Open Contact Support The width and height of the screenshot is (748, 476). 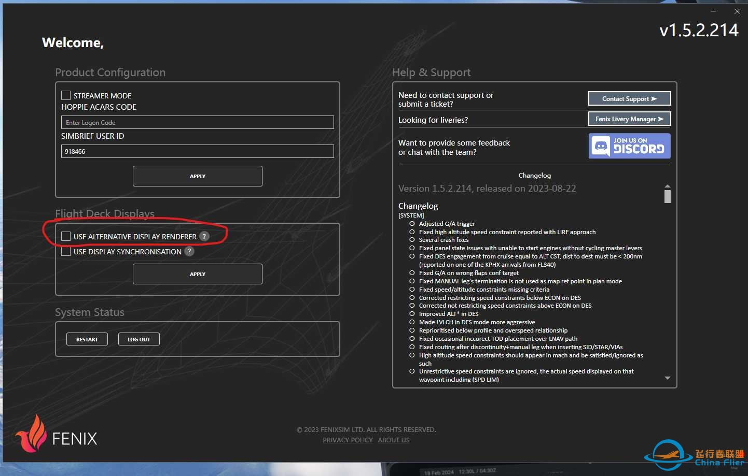[629, 98]
